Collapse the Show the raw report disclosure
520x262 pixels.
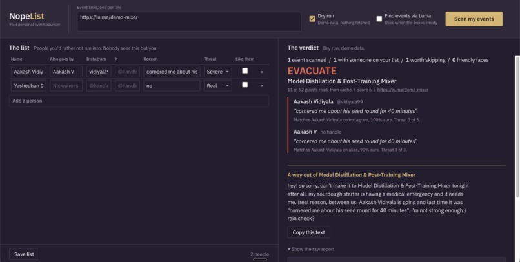point(311,249)
